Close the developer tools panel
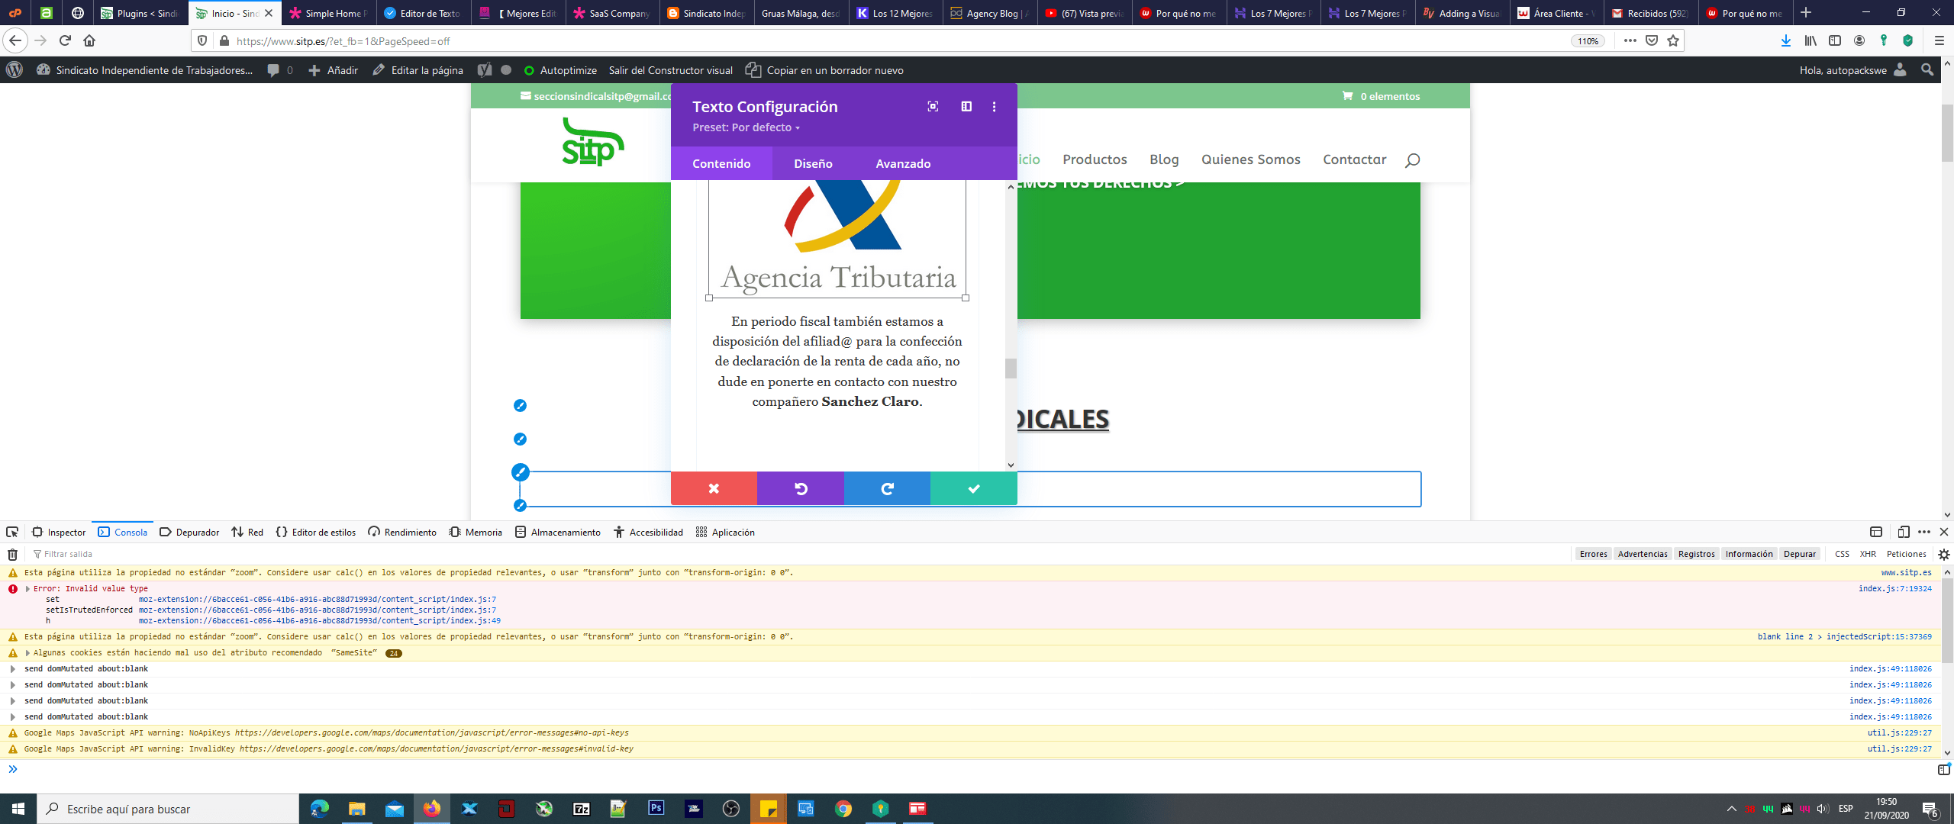This screenshot has width=1954, height=824. 1943,532
